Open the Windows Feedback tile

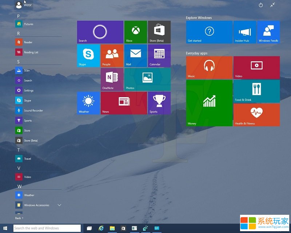click(268, 32)
